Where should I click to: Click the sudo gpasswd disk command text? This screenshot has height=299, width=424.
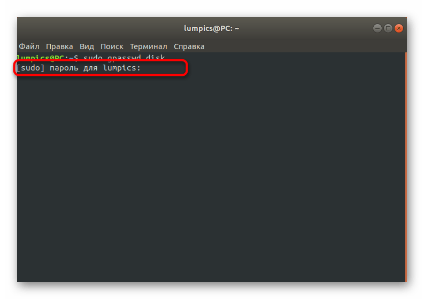click(124, 58)
